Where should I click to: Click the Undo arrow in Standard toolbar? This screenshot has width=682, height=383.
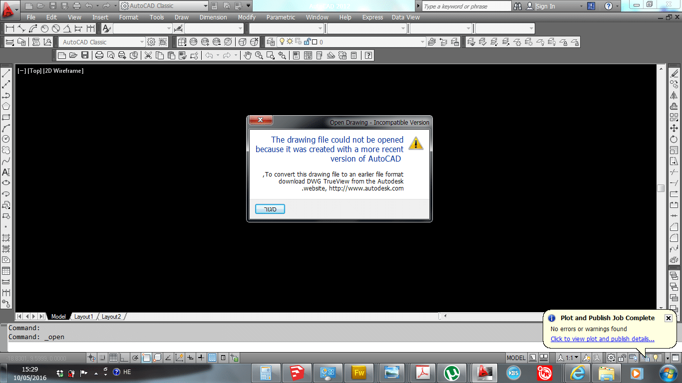click(209, 55)
